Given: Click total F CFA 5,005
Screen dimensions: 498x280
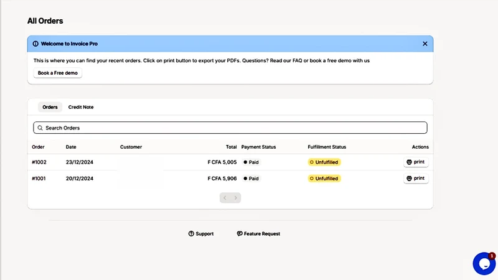Looking at the screenshot, I should pos(222,162).
